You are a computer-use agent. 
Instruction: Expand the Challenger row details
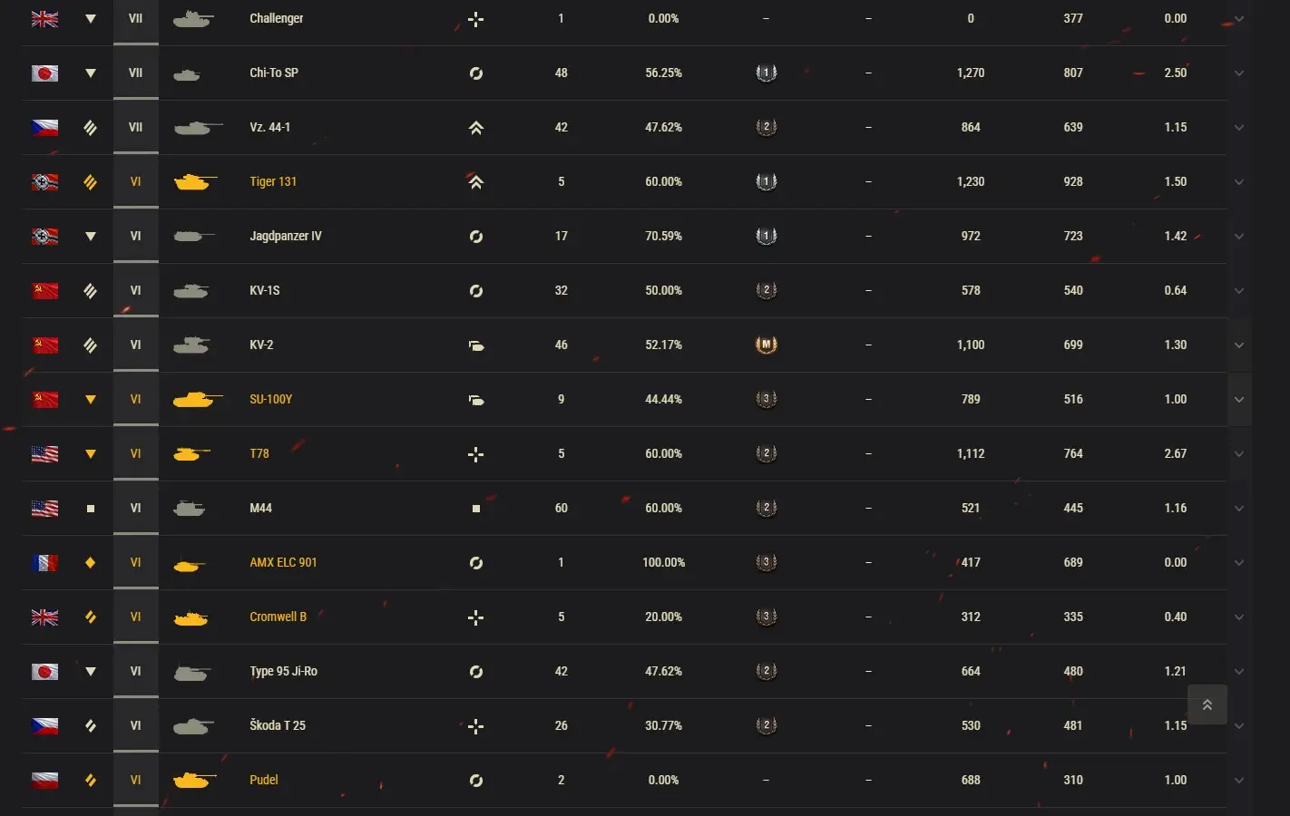click(x=1239, y=19)
